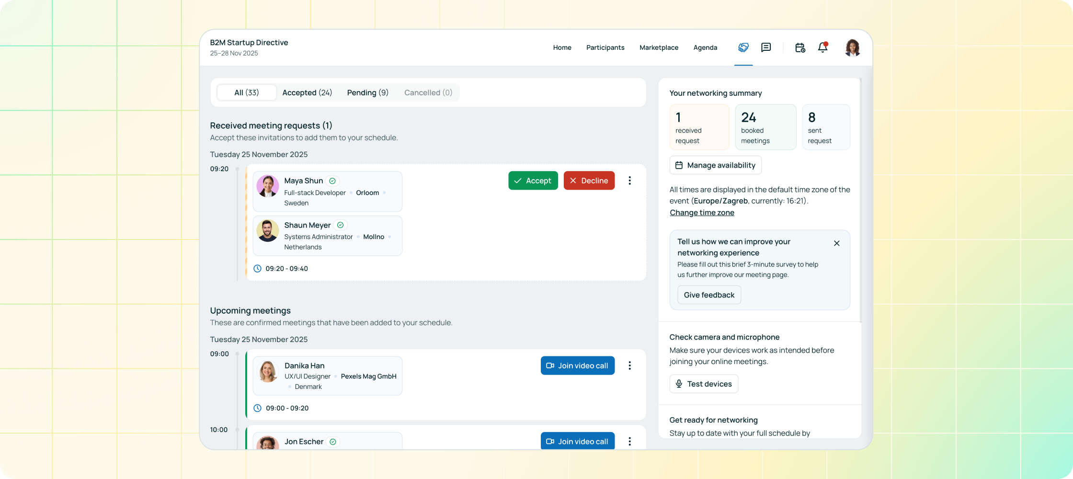Open the handshake networking icon
Screen dimensions: 1073x479
(x=743, y=47)
